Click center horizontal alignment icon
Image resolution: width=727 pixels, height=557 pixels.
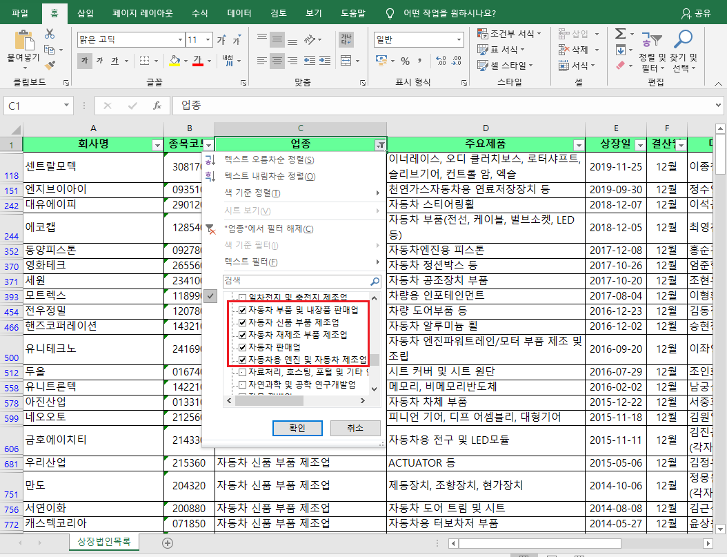pyautogui.click(x=277, y=61)
